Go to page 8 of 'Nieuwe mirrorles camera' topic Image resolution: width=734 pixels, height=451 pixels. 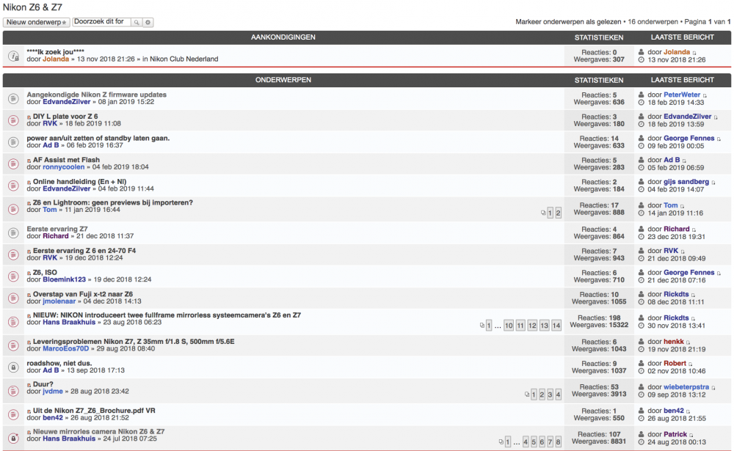tap(558, 442)
